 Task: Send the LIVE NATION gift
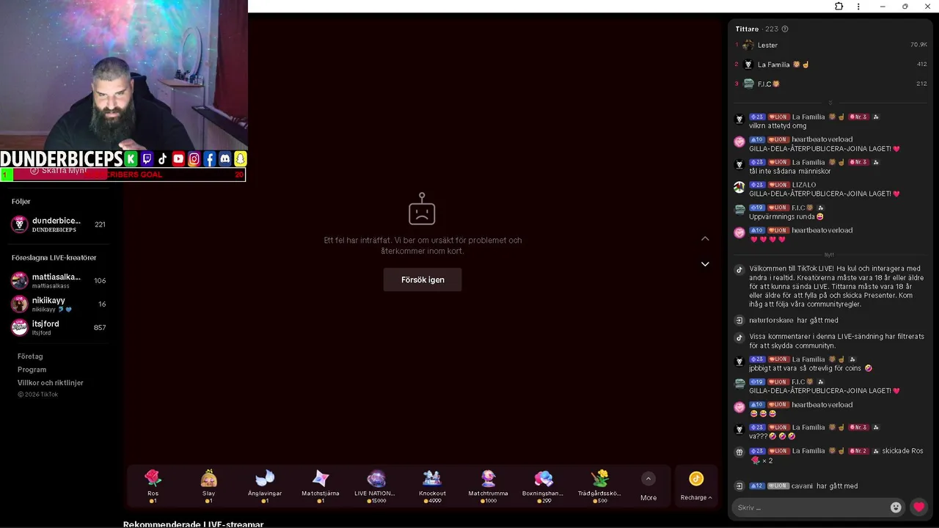click(376, 485)
